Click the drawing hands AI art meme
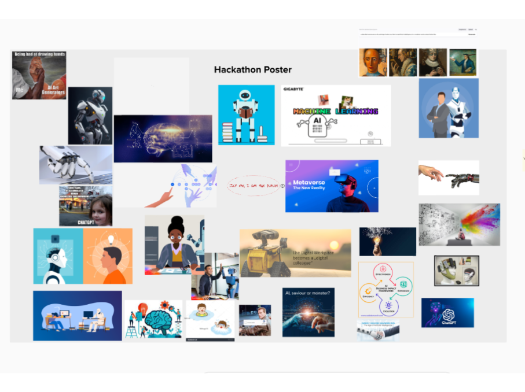The width and height of the screenshot is (525, 392). [39, 75]
